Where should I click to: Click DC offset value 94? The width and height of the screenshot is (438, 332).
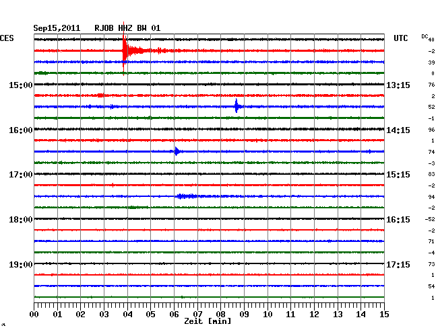(431, 197)
